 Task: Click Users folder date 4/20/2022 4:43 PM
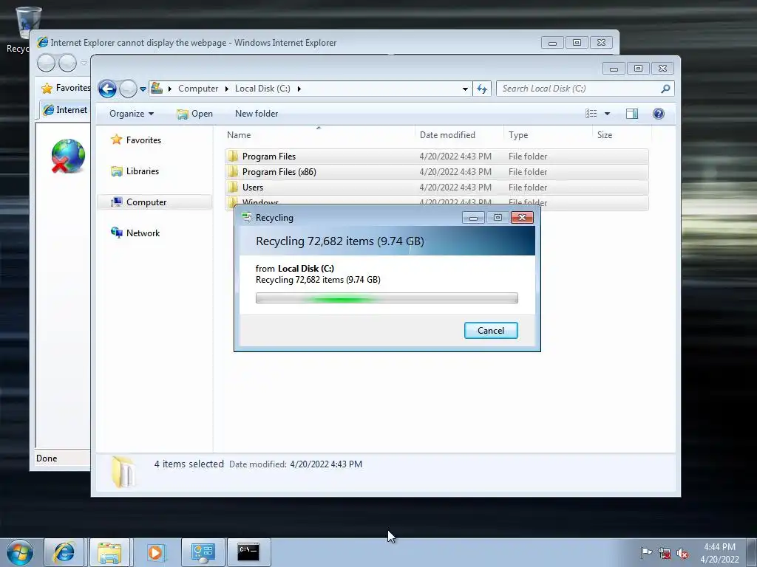pos(455,187)
